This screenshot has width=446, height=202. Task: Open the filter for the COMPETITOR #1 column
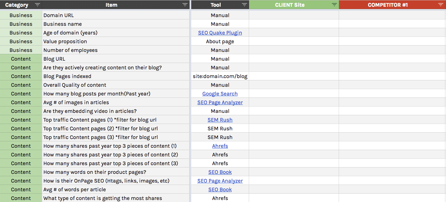[x=441, y=5]
